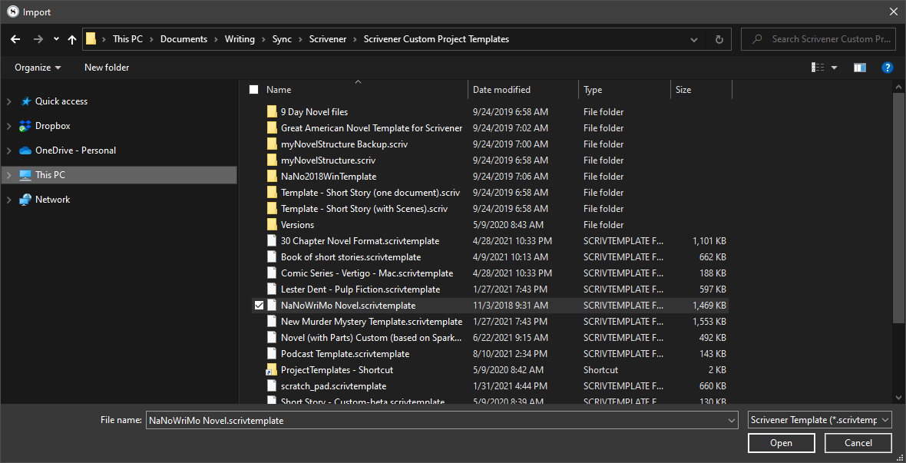Image resolution: width=906 pixels, height=463 pixels.
Task: Uncheck NaNoWriMo Novel.scrivtemplate checkbox
Action: click(x=259, y=305)
